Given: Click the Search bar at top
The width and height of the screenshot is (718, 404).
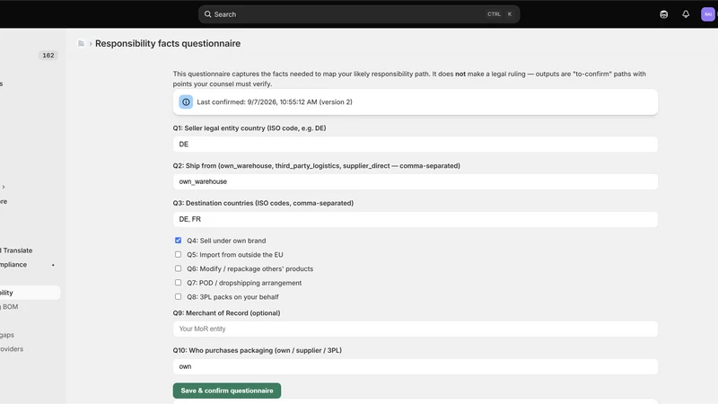Looking at the screenshot, I should [x=359, y=14].
